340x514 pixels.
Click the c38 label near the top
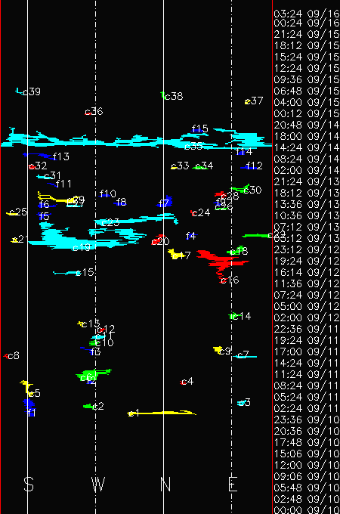174,97
